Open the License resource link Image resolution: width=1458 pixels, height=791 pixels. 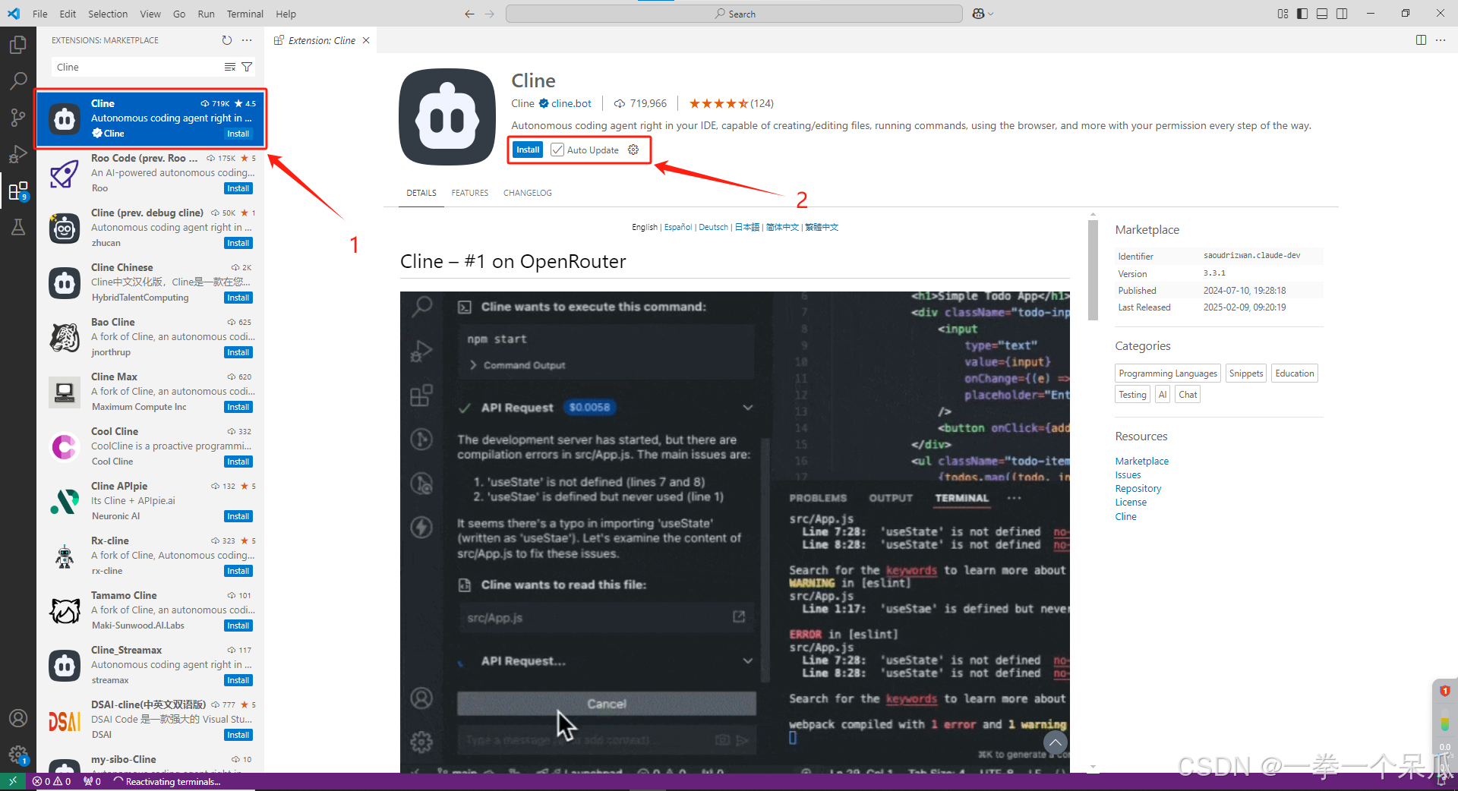1131,503
